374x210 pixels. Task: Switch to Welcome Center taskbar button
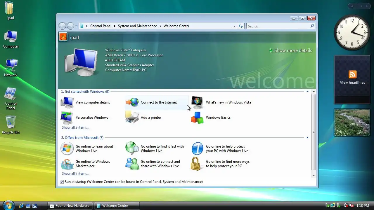click(117, 206)
